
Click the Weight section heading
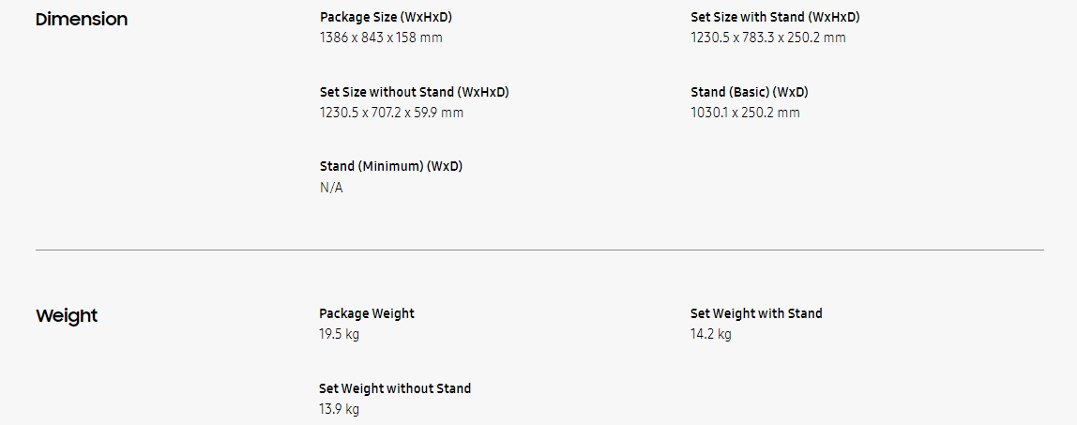pos(67,316)
